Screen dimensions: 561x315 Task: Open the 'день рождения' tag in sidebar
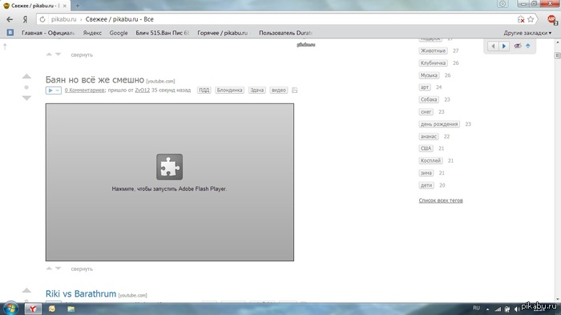pyautogui.click(x=439, y=124)
